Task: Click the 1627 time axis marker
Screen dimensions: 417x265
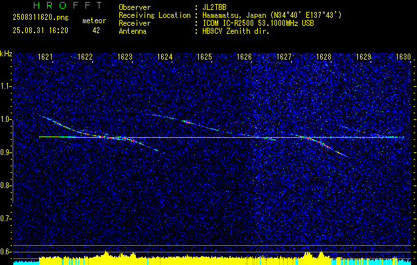Action: click(284, 57)
